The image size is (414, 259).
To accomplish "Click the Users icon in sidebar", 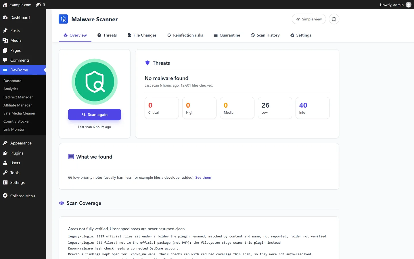I will 5,163.
